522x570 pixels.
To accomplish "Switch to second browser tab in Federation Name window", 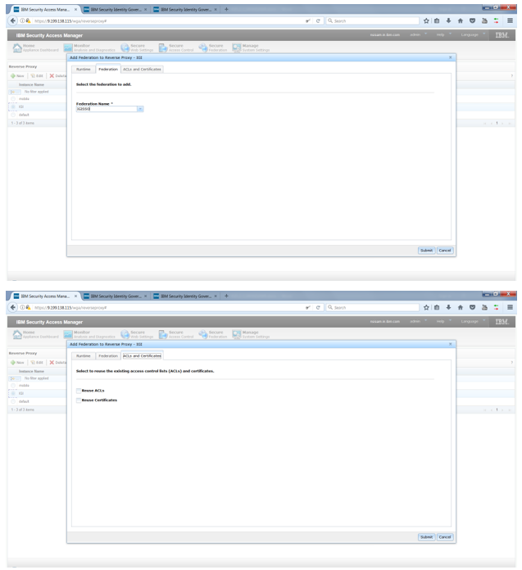I will [115, 10].
